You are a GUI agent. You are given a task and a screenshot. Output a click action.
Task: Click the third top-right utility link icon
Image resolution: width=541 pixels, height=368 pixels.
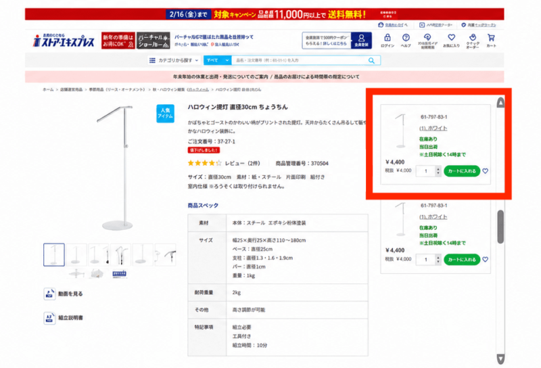click(463, 25)
